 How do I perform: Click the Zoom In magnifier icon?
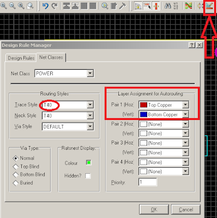pyautogui.click(x=4, y=5)
